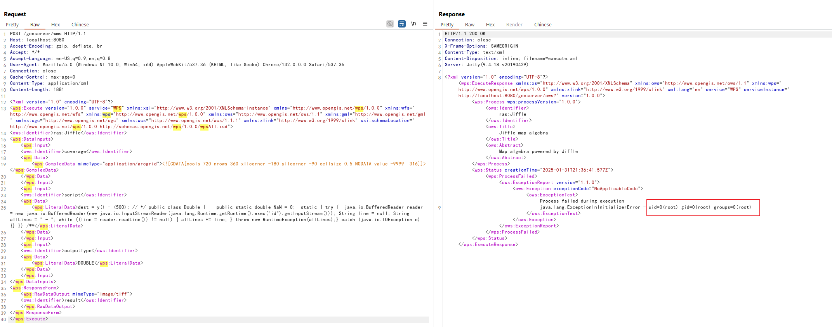Click the 'X-Frame-Options: SAMEORIGIN' header
The height and width of the screenshot is (327, 832).
click(x=481, y=46)
